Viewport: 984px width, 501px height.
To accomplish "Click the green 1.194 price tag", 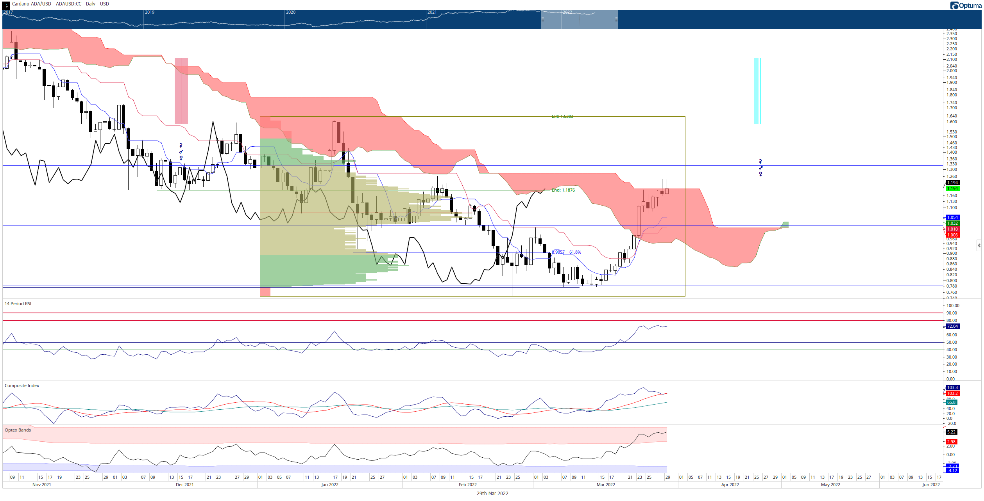I will [x=952, y=188].
